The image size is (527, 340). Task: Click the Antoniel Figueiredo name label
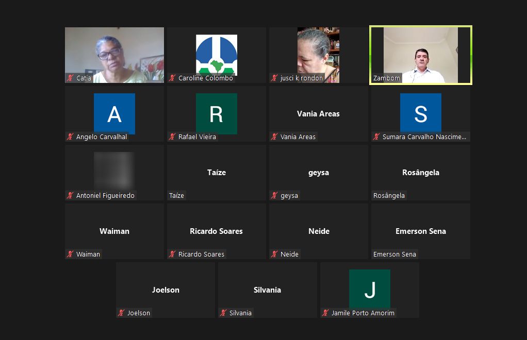click(105, 196)
